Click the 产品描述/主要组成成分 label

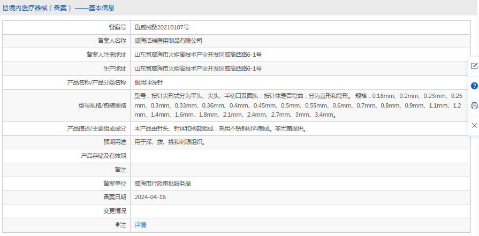point(96,128)
